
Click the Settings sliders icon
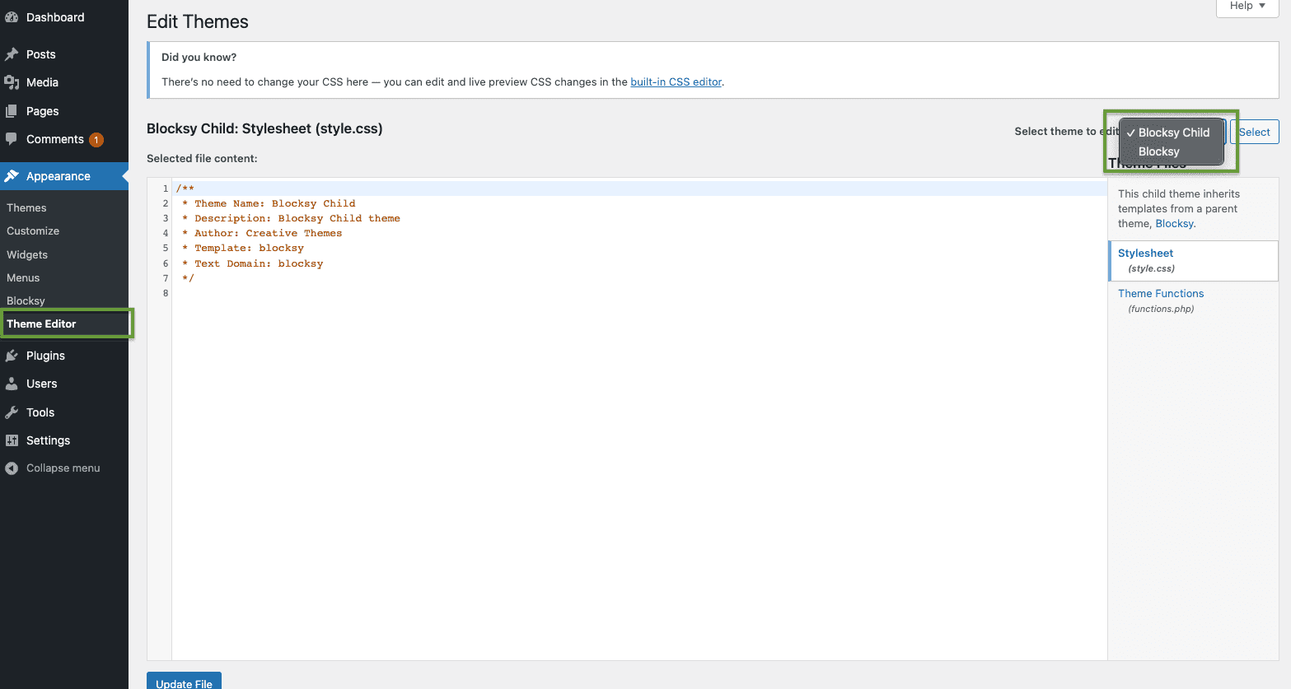point(12,440)
